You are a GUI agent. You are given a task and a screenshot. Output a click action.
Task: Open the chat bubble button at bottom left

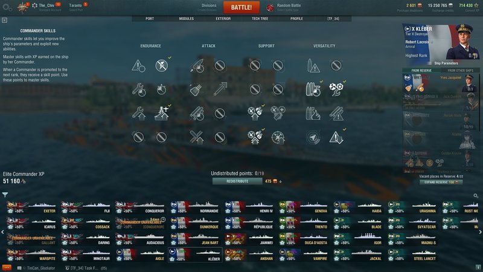click(7, 268)
